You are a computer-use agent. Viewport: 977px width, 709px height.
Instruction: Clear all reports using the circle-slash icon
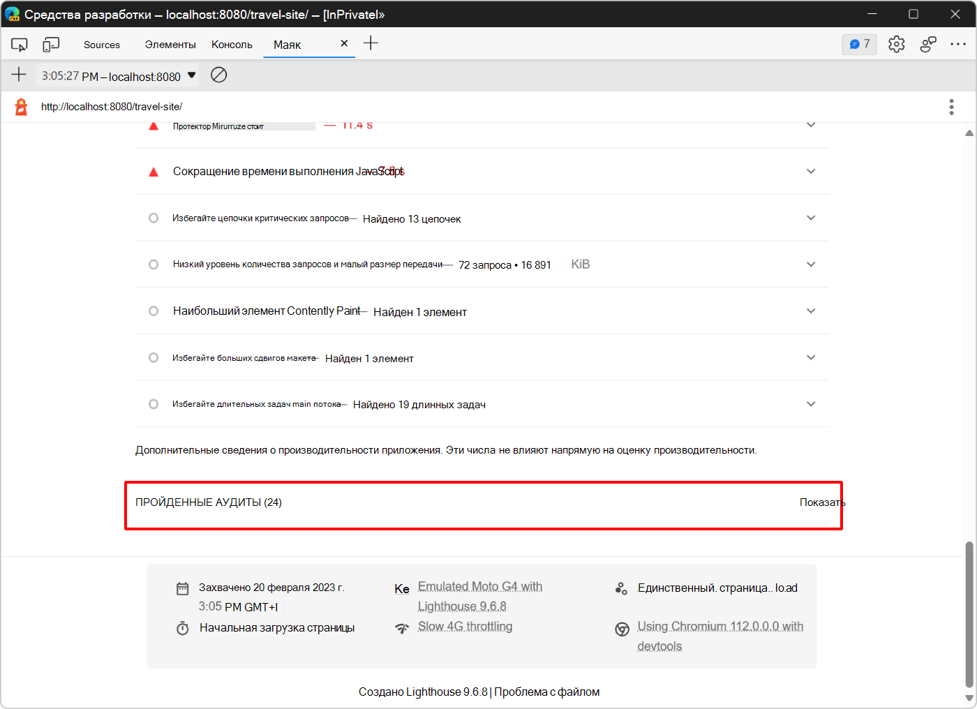(219, 75)
